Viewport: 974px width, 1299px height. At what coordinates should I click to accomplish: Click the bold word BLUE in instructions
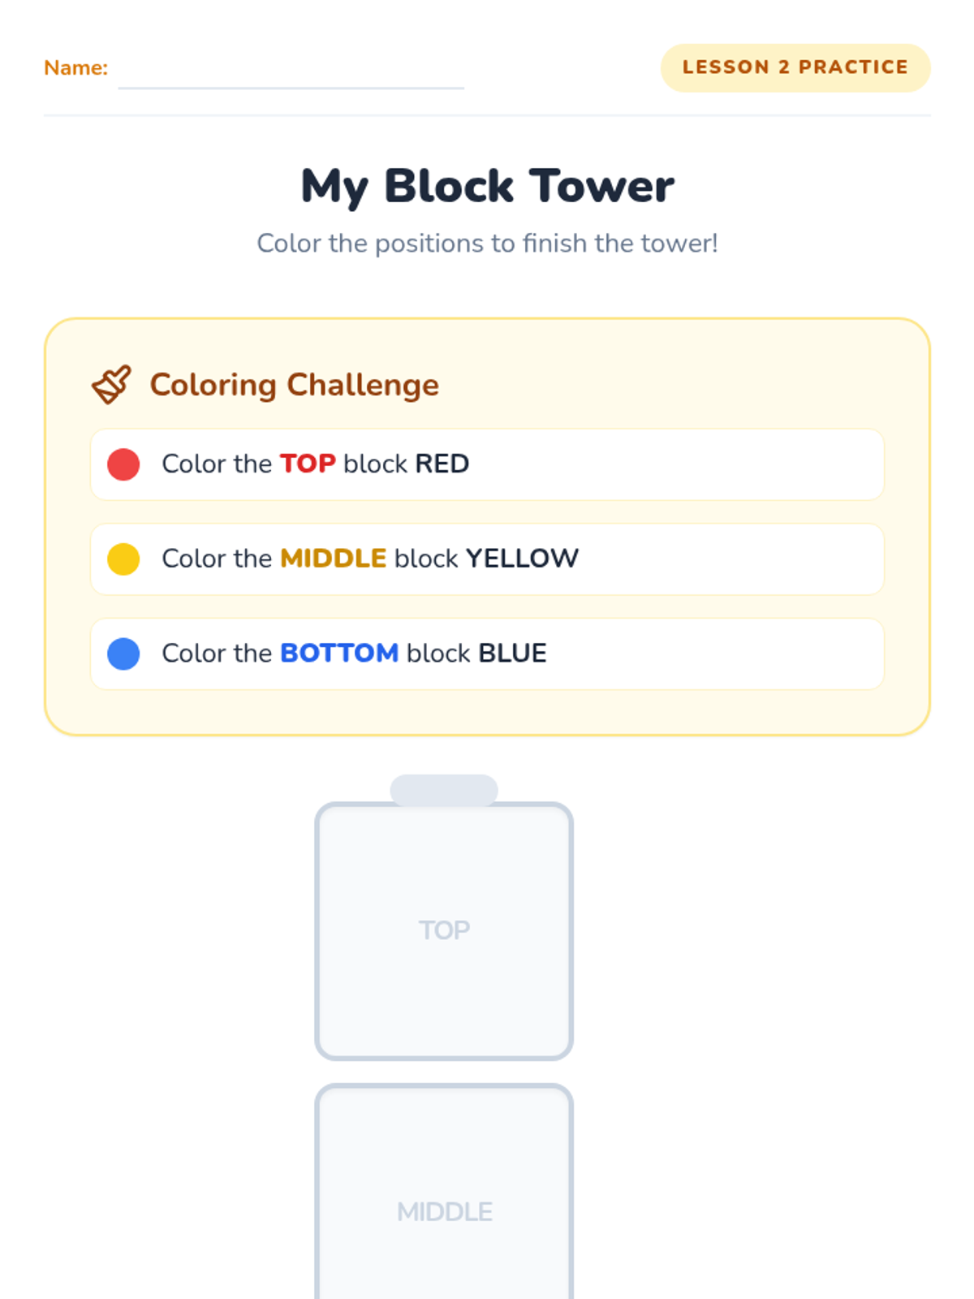point(512,653)
